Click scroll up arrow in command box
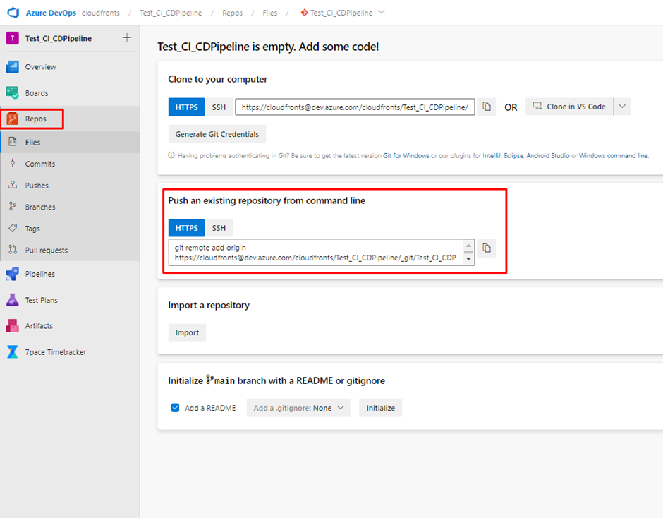The image size is (663, 518). point(468,246)
